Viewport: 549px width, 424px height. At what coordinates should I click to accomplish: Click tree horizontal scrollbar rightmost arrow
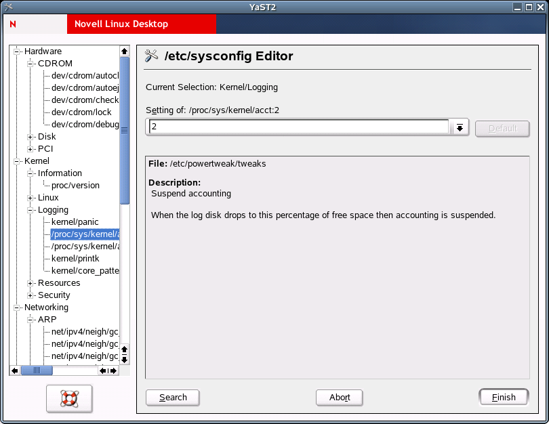point(114,370)
